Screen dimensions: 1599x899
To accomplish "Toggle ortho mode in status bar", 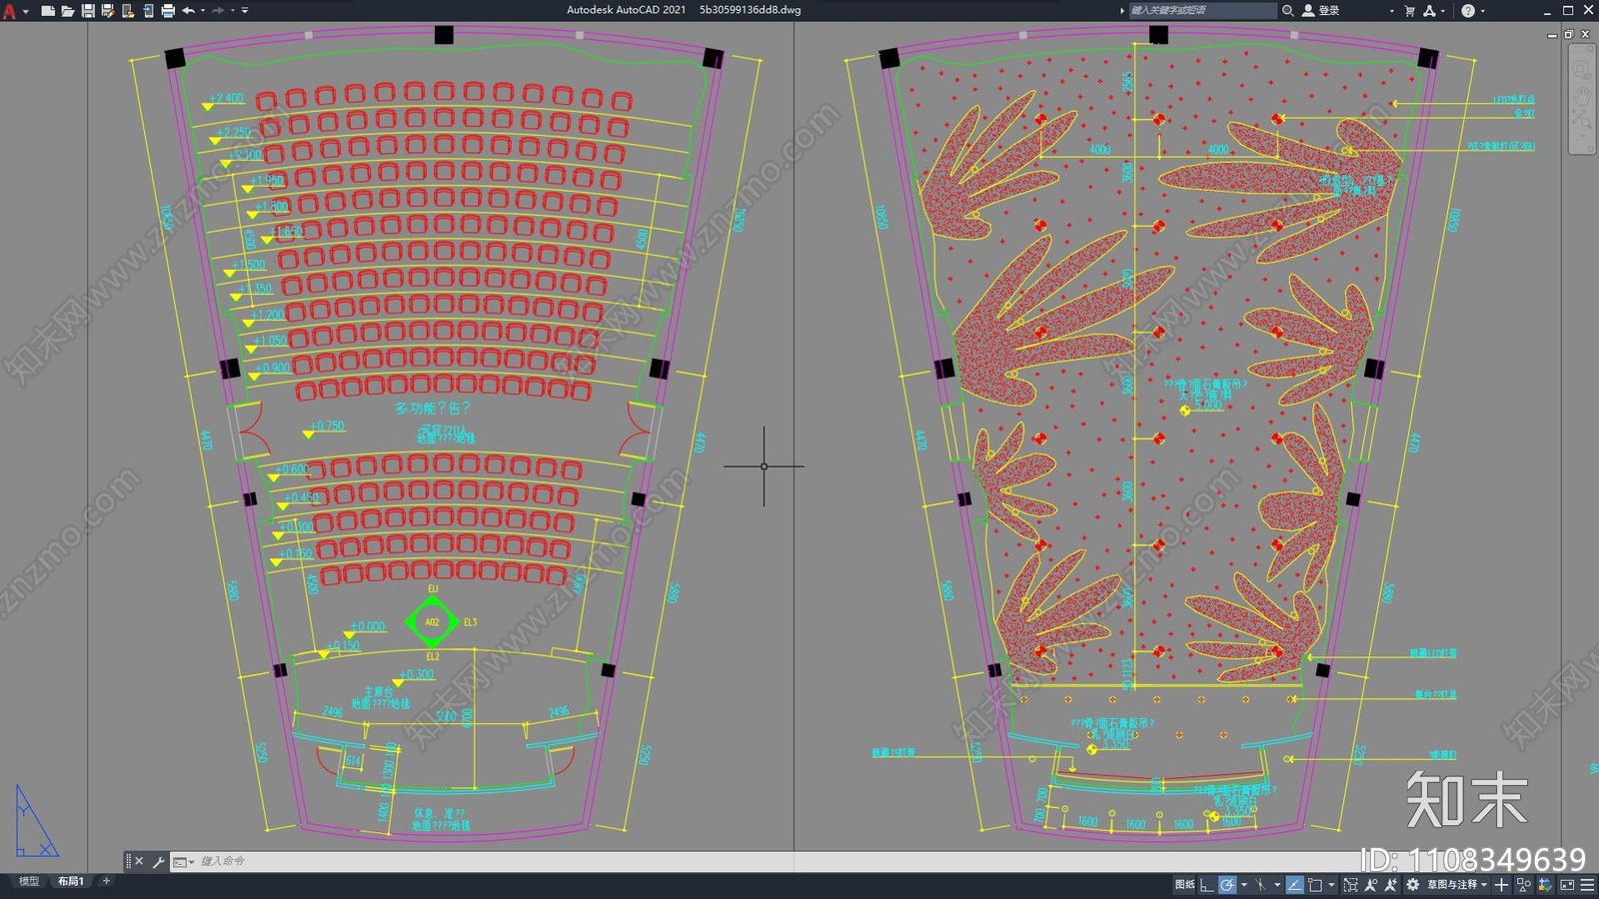I will (x=1206, y=885).
